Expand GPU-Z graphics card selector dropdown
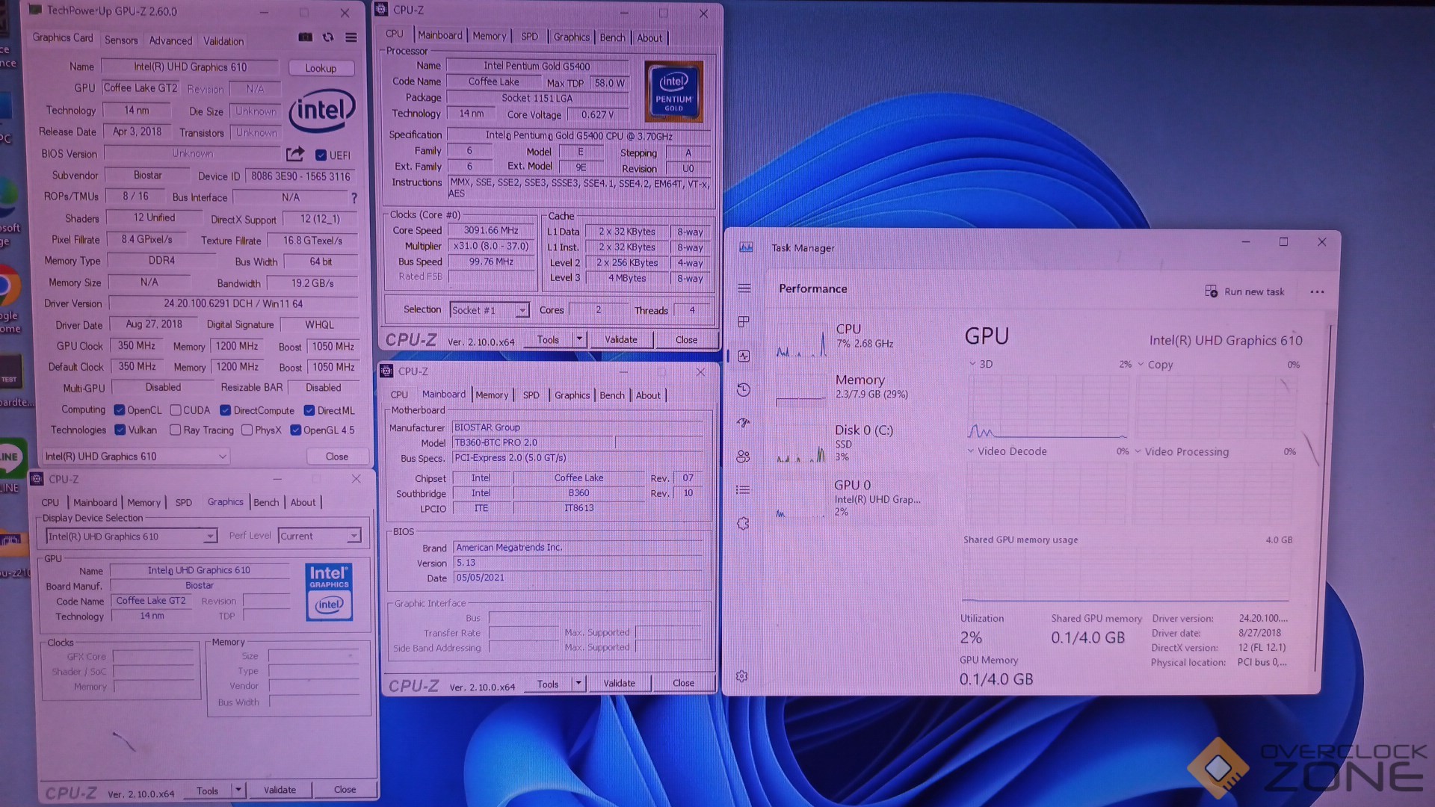The image size is (1435, 807). click(x=222, y=457)
